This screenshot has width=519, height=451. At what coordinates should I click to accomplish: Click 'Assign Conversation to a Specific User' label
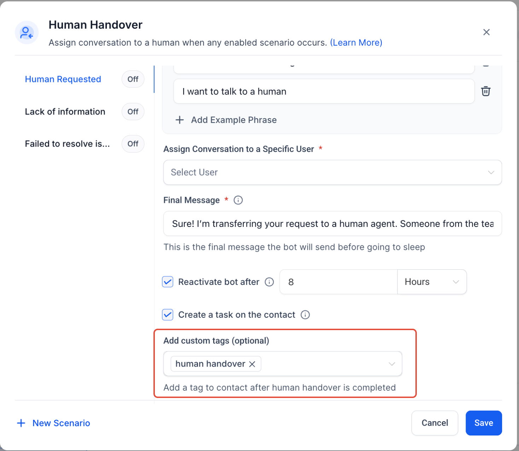[239, 149]
